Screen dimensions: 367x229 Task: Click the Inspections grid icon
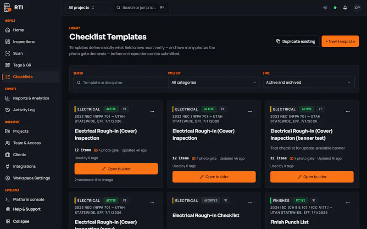(x=8, y=42)
